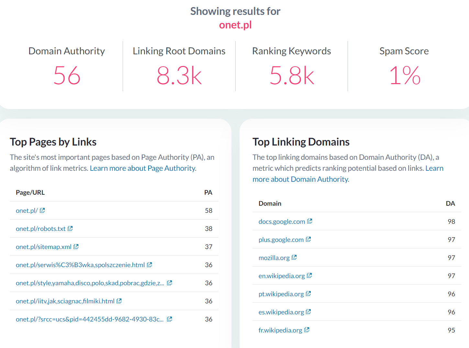The image size is (469, 348).
Task: Click Domain Authority value 56
Action: coord(67,76)
